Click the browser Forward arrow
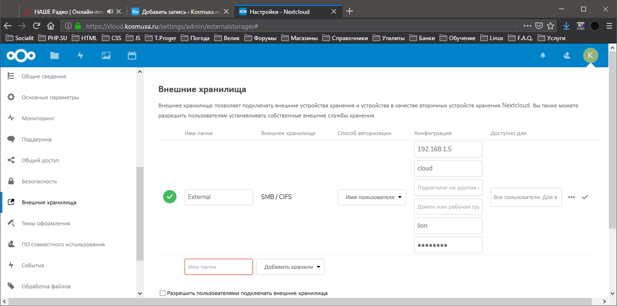The image size is (617, 306). click(x=22, y=26)
